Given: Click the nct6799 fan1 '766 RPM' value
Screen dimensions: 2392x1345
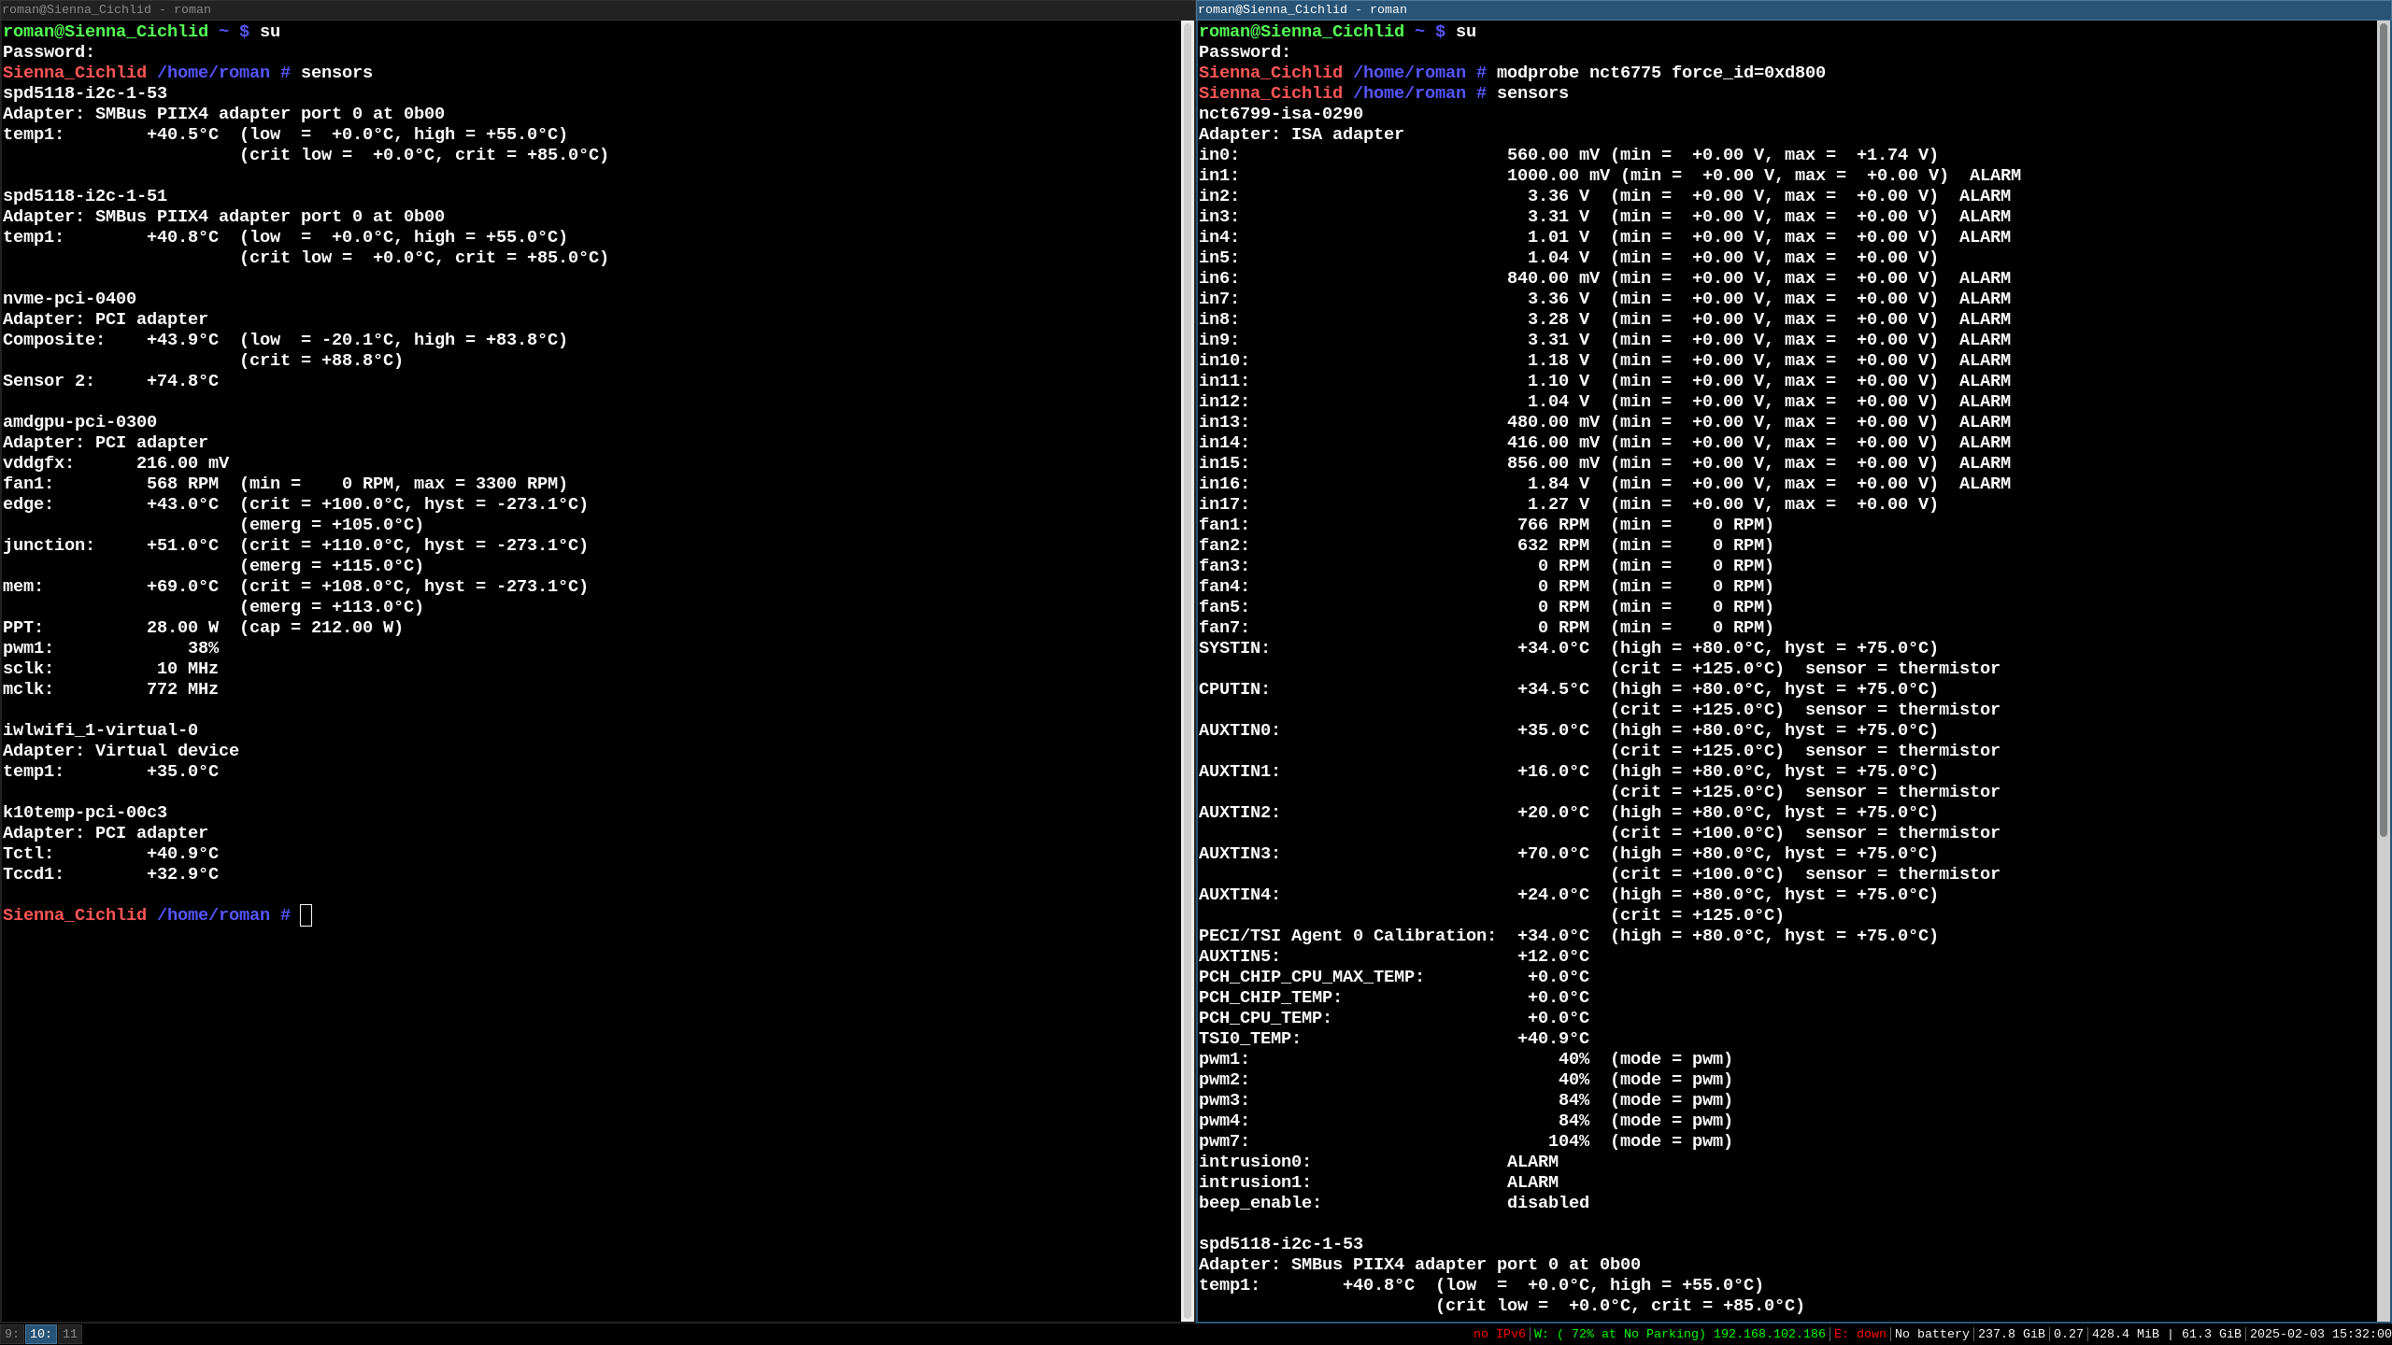Looking at the screenshot, I should pos(1553,525).
